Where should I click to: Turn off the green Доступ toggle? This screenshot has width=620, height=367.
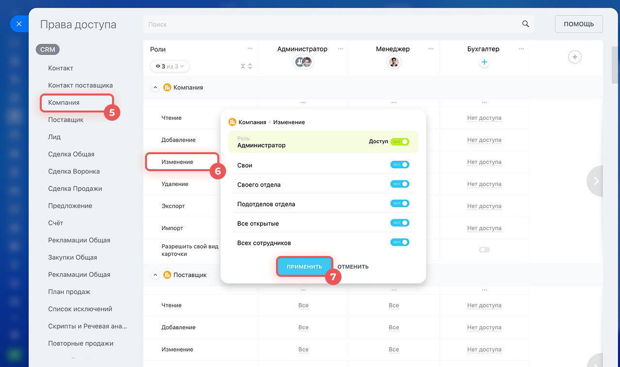coord(400,142)
